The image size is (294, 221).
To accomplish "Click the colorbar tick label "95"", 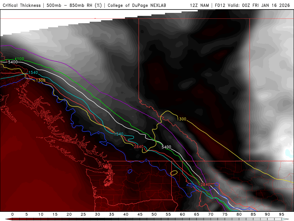I will [282, 214].
